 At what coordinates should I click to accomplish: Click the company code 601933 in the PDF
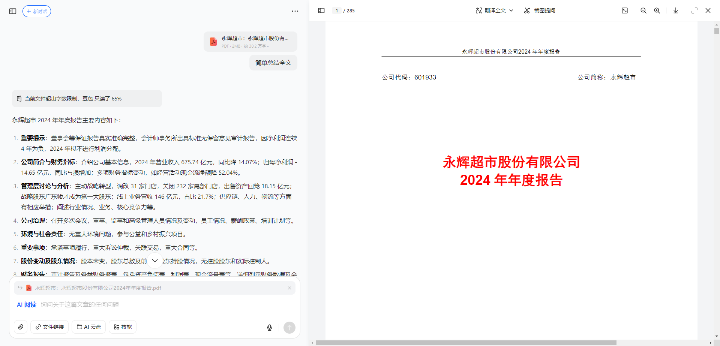tap(425, 77)
